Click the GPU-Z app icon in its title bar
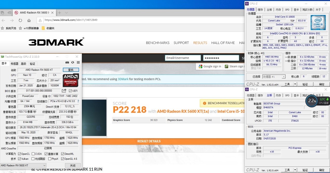Screen dimensions: 330x173 click(2, 57)
